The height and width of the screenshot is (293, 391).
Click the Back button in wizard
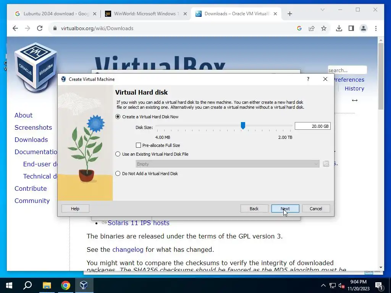tap(254, 209)
